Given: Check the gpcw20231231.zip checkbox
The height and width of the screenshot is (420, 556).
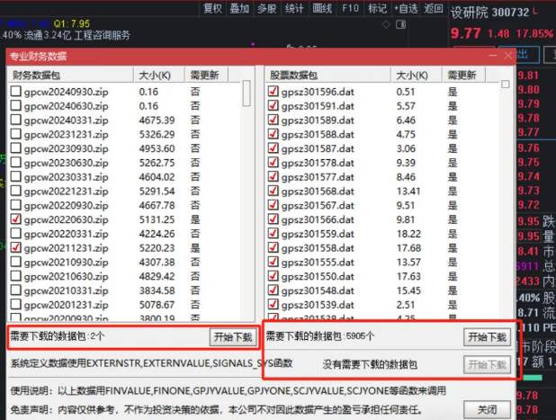Looking at the screenshot, I should tap(15, 134).
